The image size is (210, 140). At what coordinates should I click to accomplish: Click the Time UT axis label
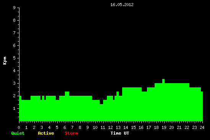120,133
